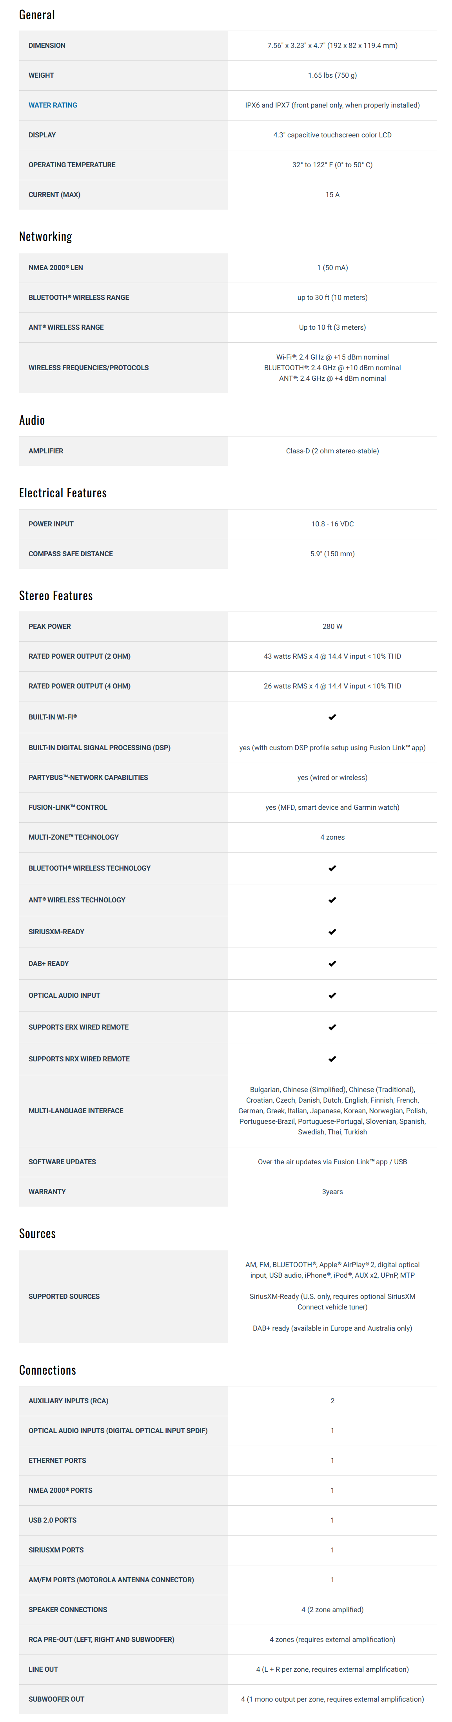Screen dimensions: 452x1722
Task: Click the Peak Power value 280 W
Action: (332, 626)
